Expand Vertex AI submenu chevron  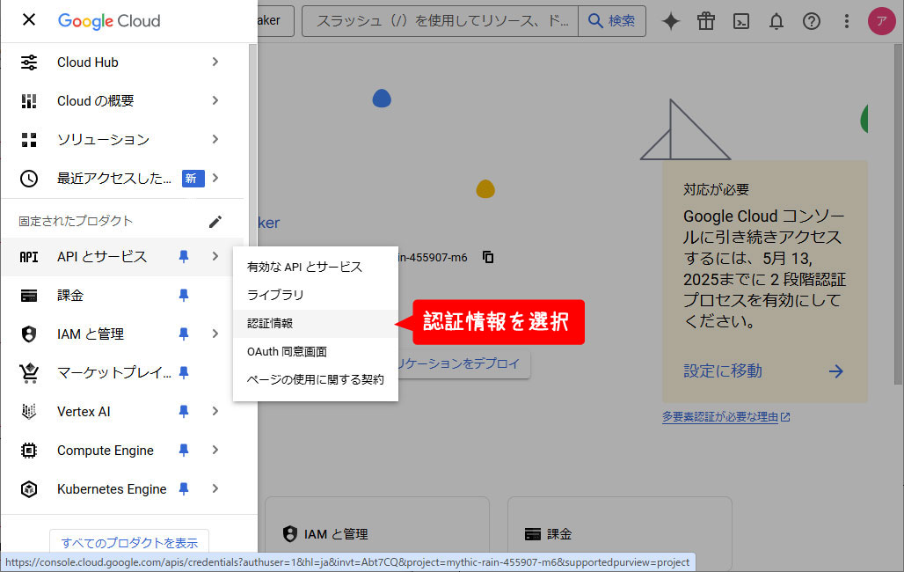tap(215, 411)
